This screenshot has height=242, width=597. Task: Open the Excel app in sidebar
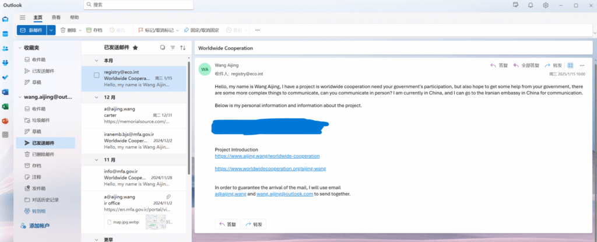pos(5,106)
